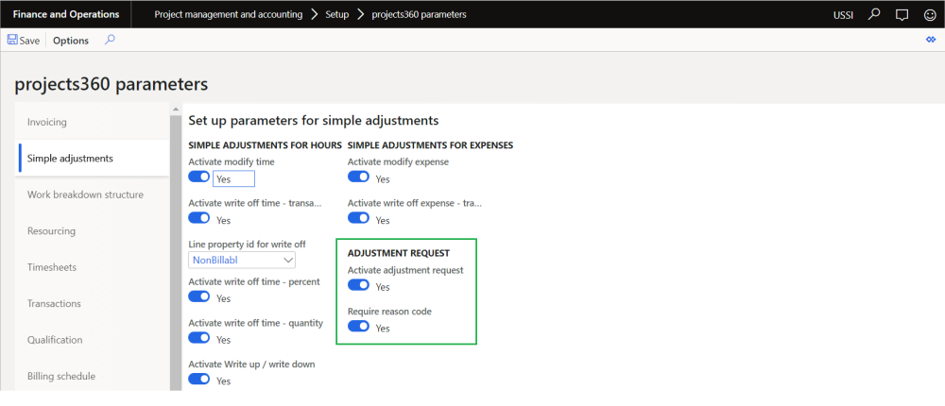Click the search magnifier in the action bar
Screen dimensions: 945x406
(x=111, y=40)
